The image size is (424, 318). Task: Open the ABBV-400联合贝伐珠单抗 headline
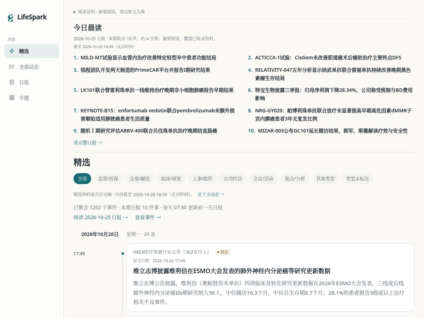tap(149, 131)
